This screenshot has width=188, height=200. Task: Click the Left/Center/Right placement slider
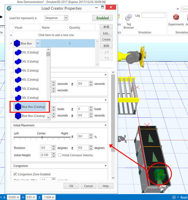[42, 137]
